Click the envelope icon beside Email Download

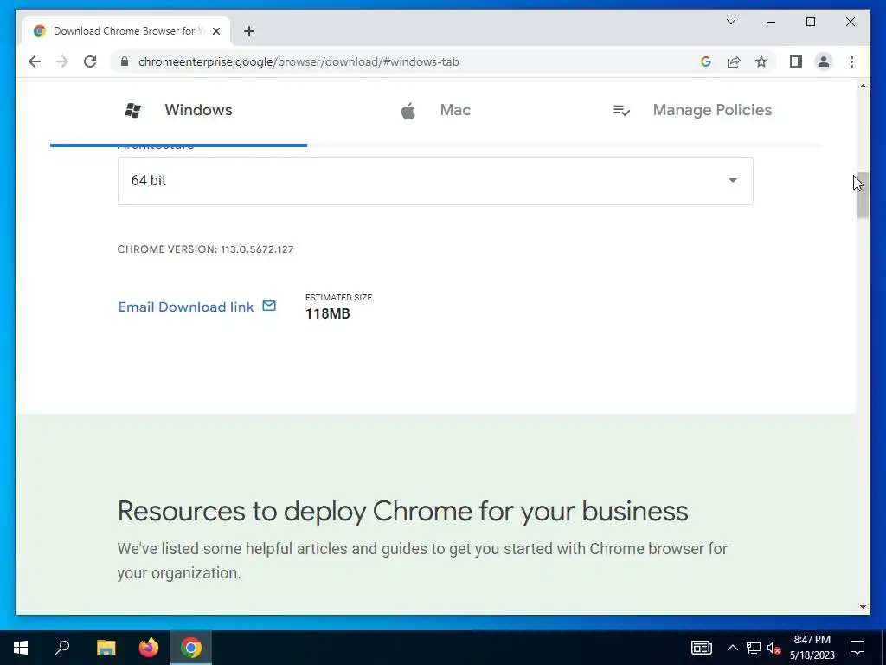coord(270,306)
